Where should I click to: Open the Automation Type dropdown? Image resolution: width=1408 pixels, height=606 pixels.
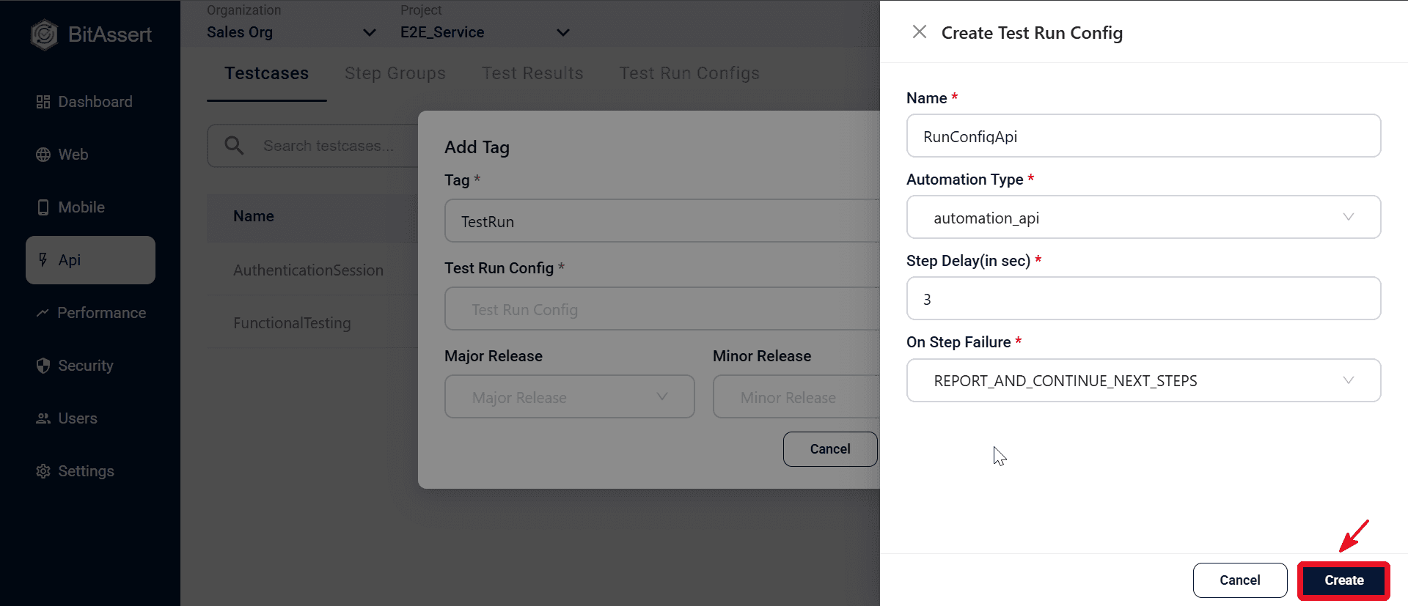pos(1143,218)
